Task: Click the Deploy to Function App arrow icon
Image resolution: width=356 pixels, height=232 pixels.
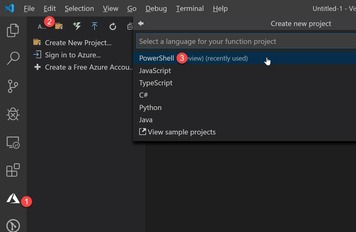Action: (x=94, y=26)
